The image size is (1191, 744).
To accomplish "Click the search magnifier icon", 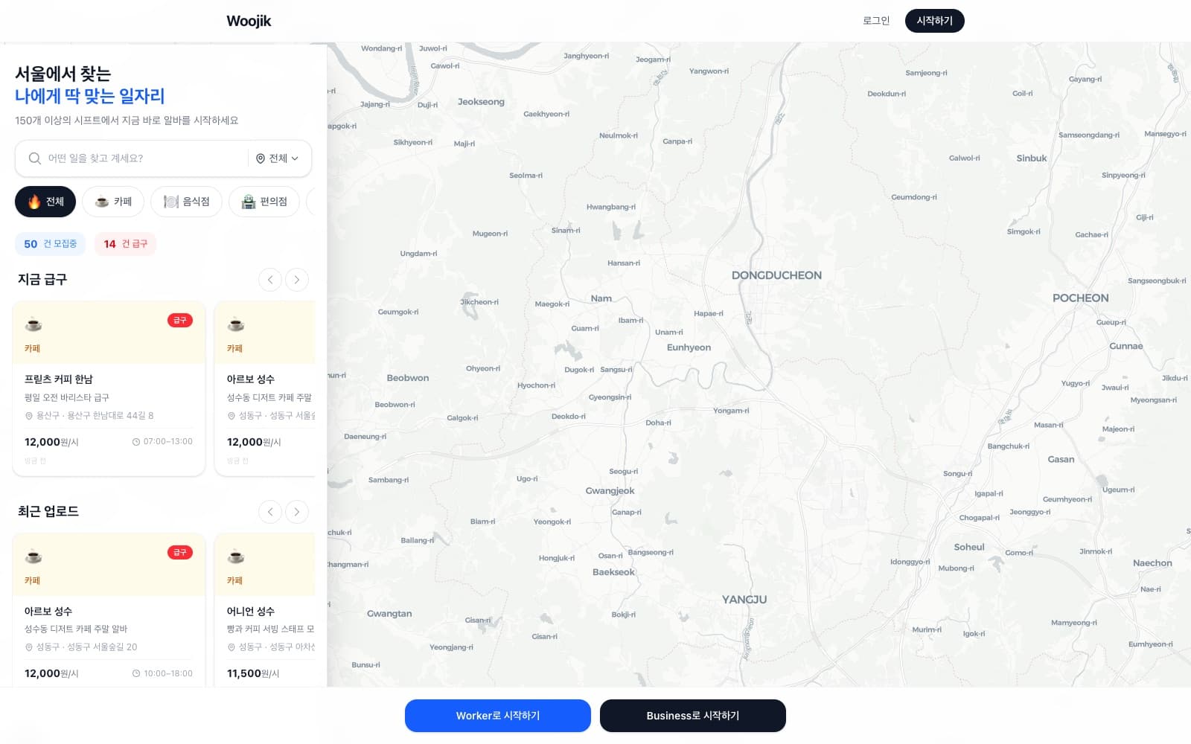I will coord(34,158).
